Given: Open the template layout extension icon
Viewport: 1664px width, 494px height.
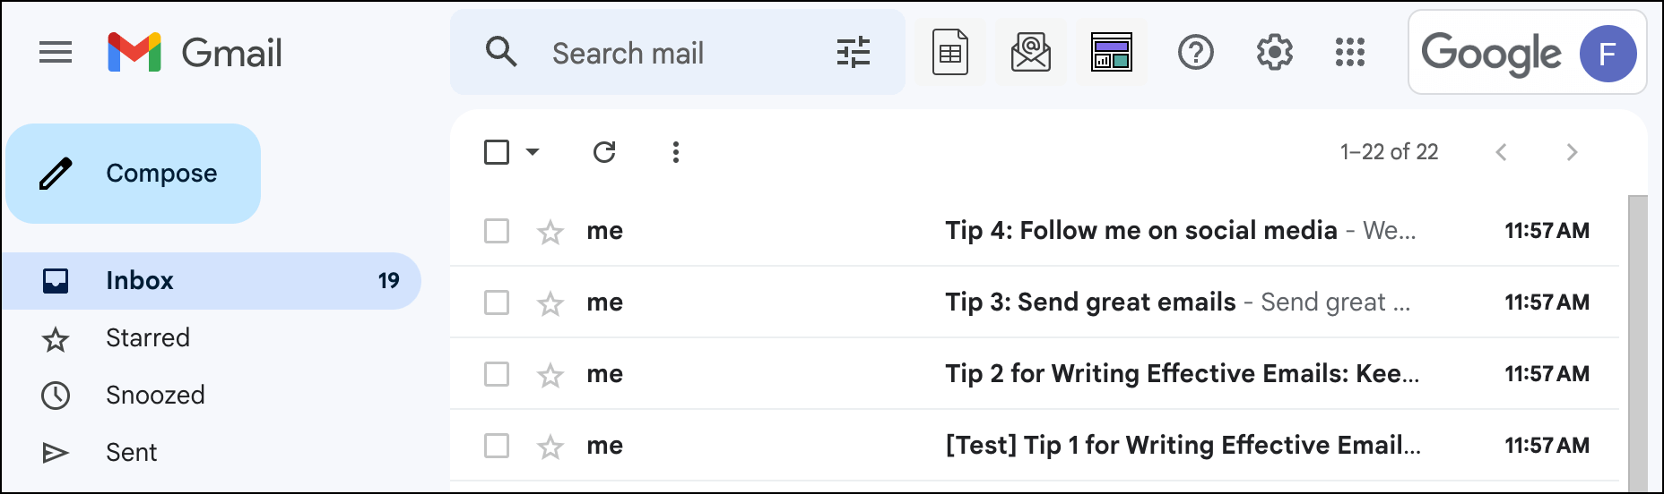Looking at the screenshot, I should tap(1111, 53).
